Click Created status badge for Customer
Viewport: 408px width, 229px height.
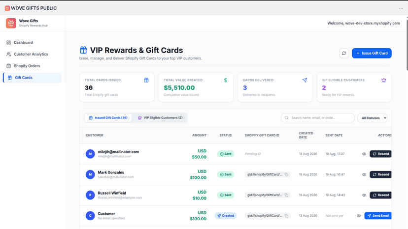pyautogui.click(x=226, y=216)
